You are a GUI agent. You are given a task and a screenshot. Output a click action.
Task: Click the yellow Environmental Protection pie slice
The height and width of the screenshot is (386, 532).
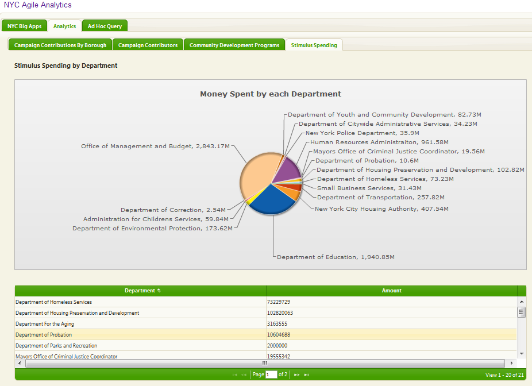tap(249, 201)
